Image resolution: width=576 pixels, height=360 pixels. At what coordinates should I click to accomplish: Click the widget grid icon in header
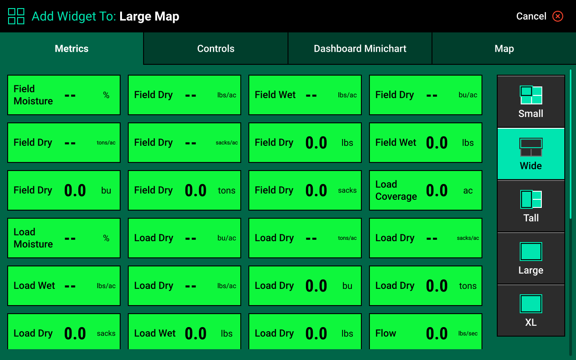pyautogui.click(x=16, y=16)
